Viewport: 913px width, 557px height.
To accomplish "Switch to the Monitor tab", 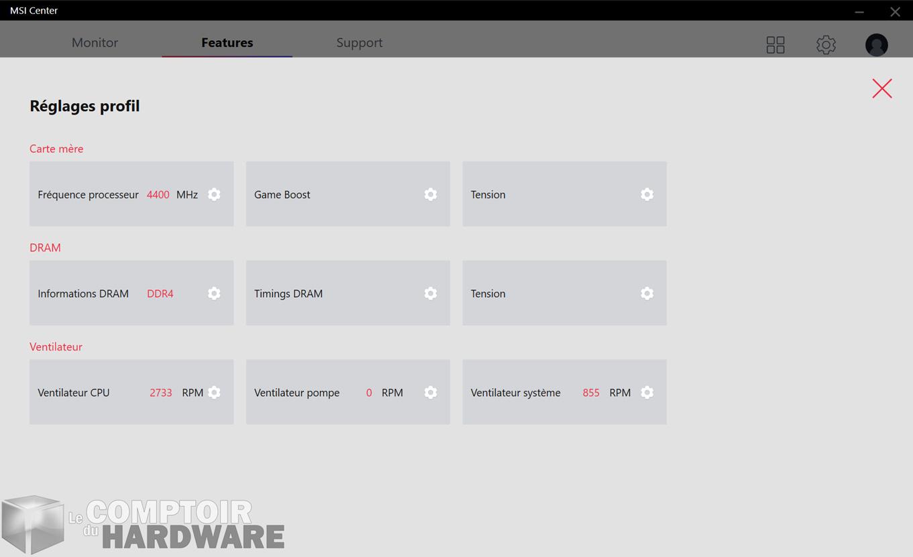I will click(x=95, y=42).
